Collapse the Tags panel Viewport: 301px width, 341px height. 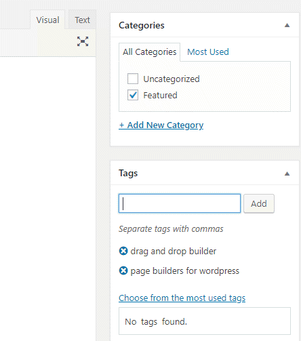(x=287, y=174)
